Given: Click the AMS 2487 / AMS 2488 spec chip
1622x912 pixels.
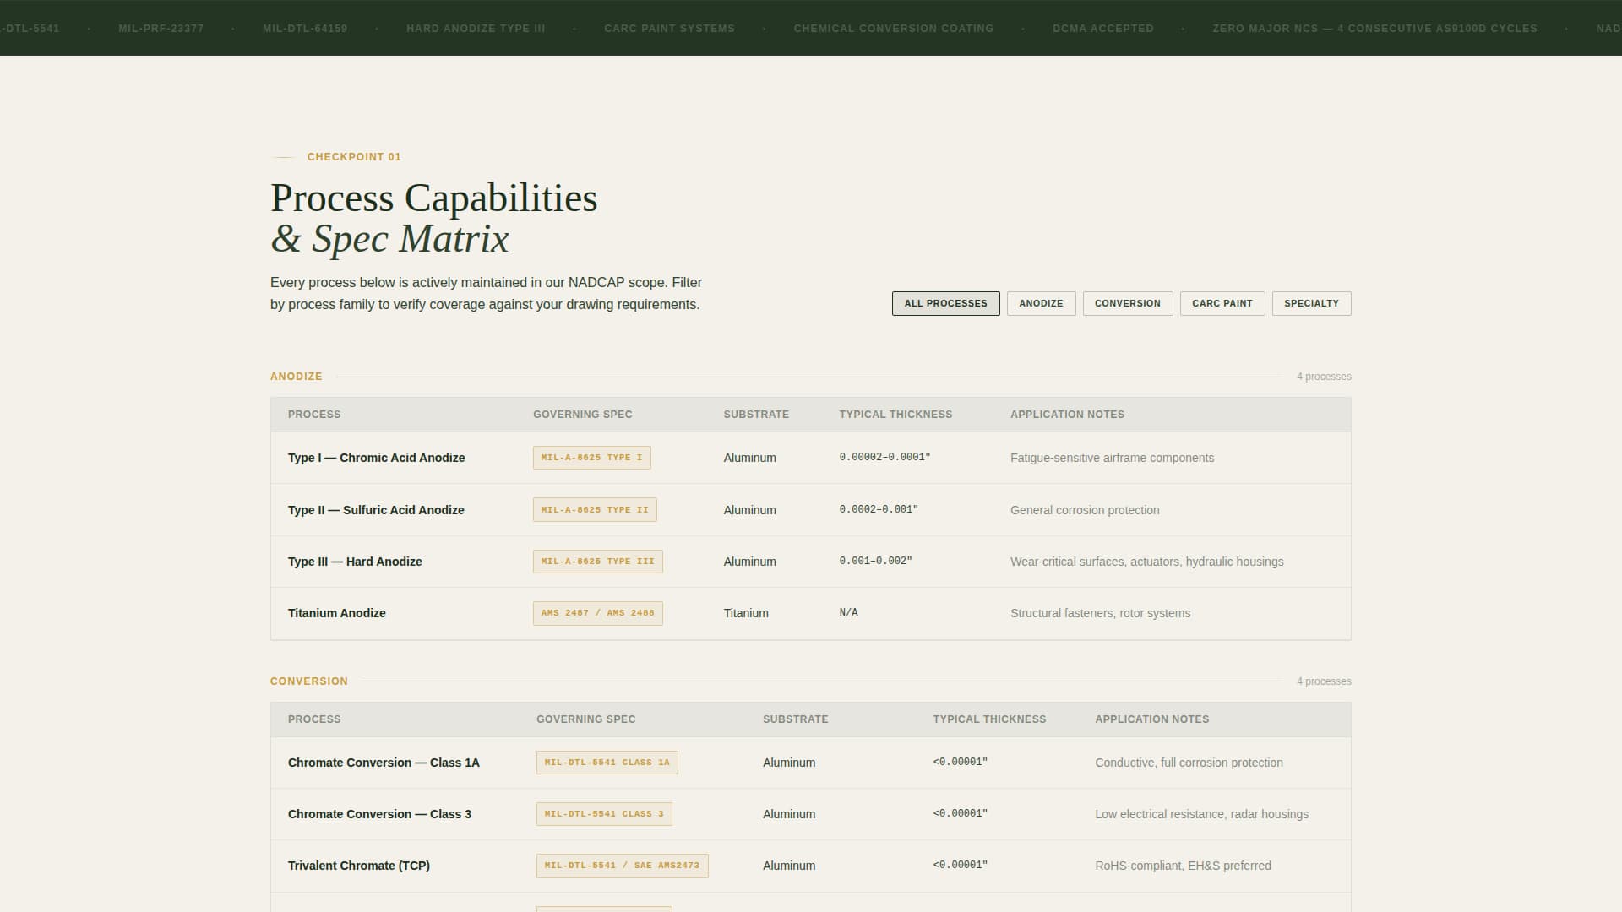Looking at the screenshot, I should click(597, 613).
